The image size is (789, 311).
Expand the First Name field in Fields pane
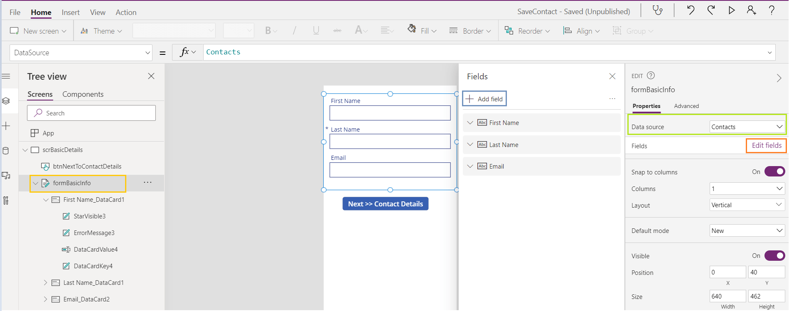click(x=470, y=122)
